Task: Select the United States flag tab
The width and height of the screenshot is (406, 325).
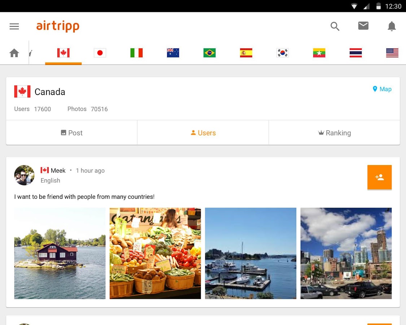Action: point(392,53)
